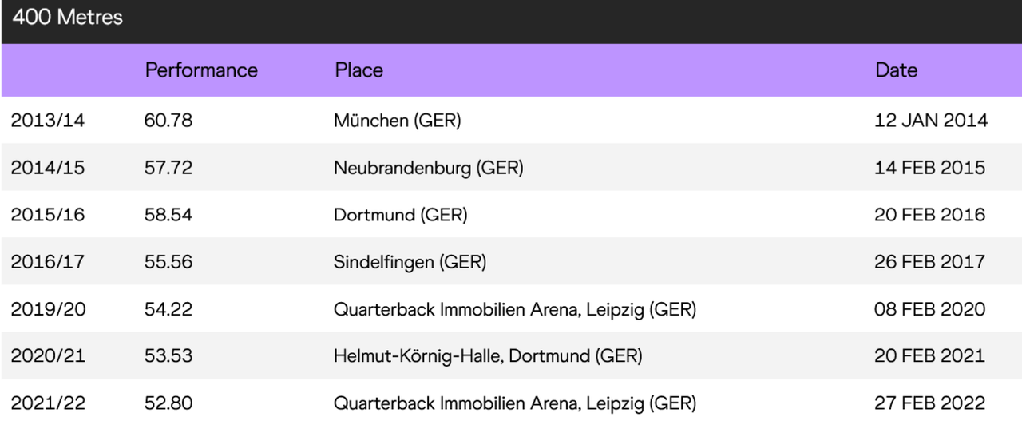The image size is (1022, 421).
Task: Click the Performance column header
Action: (x=201, y=70)
